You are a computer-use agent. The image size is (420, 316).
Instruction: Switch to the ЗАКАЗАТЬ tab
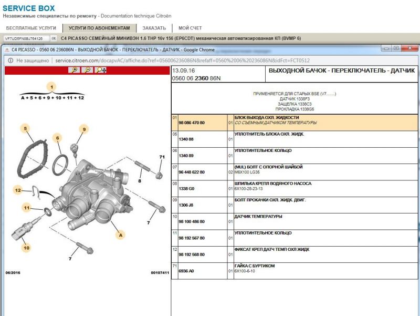pyautogui.click(x=154, y=28)
